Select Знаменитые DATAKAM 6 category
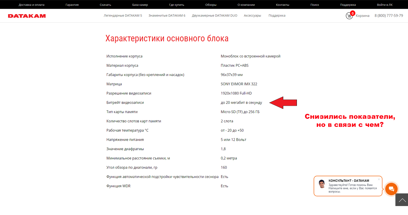 tap(167, 16)
